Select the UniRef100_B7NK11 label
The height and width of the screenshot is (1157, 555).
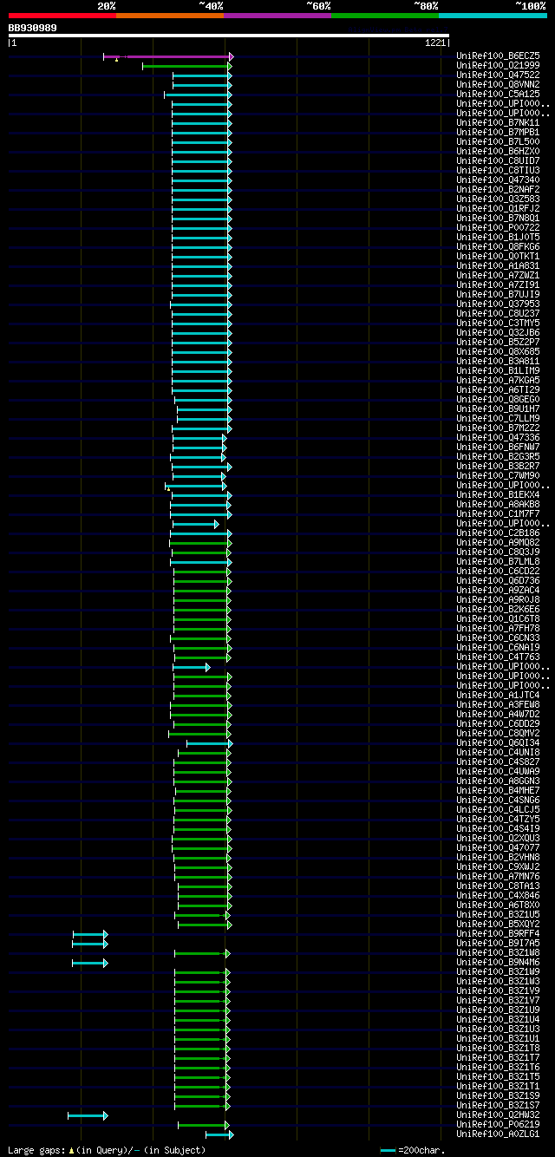[x=499, y=122]
